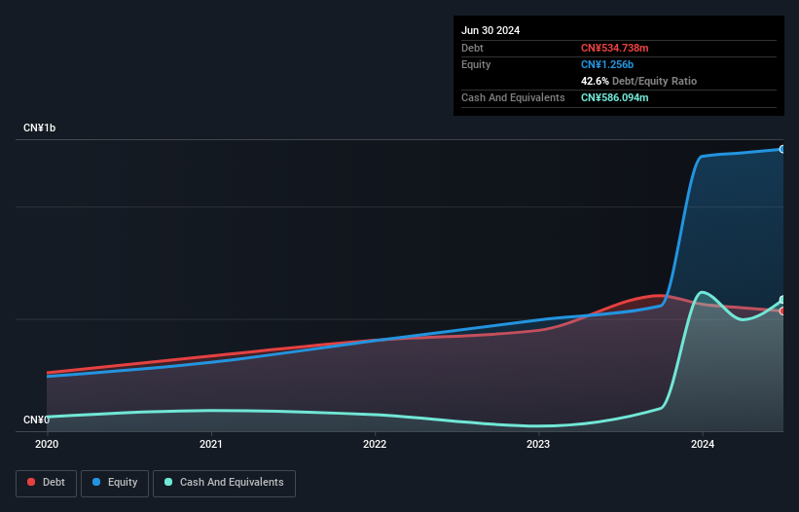The width and height of the screenshot is (799, 512).
Task: Toggle the Equity series legend button
Action: [x=115, y=483]
